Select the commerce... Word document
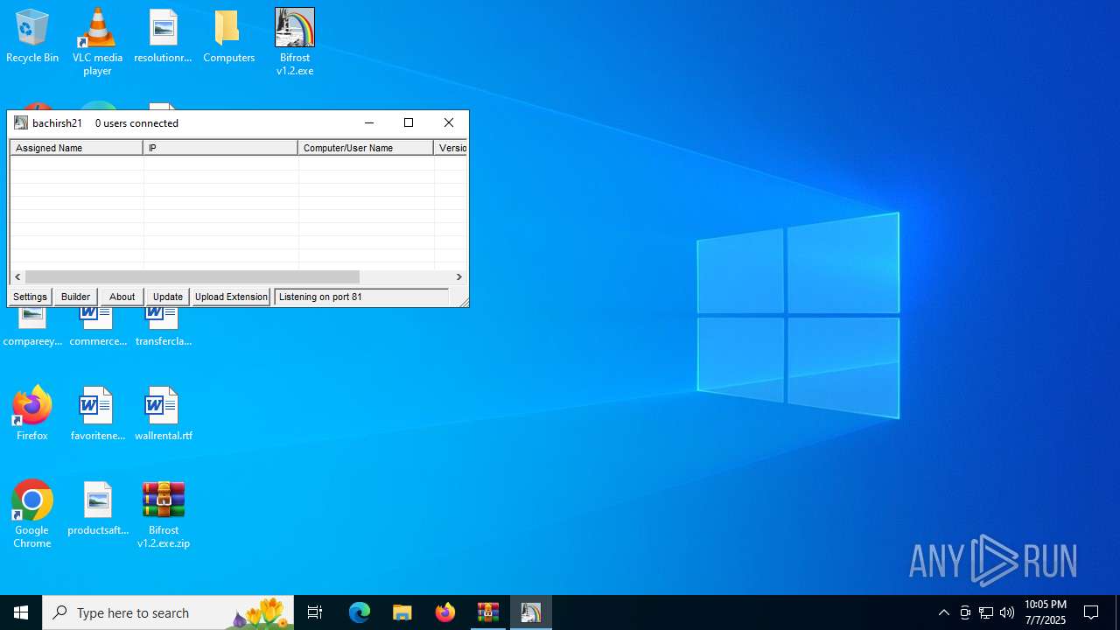 (x=98, y=327)
